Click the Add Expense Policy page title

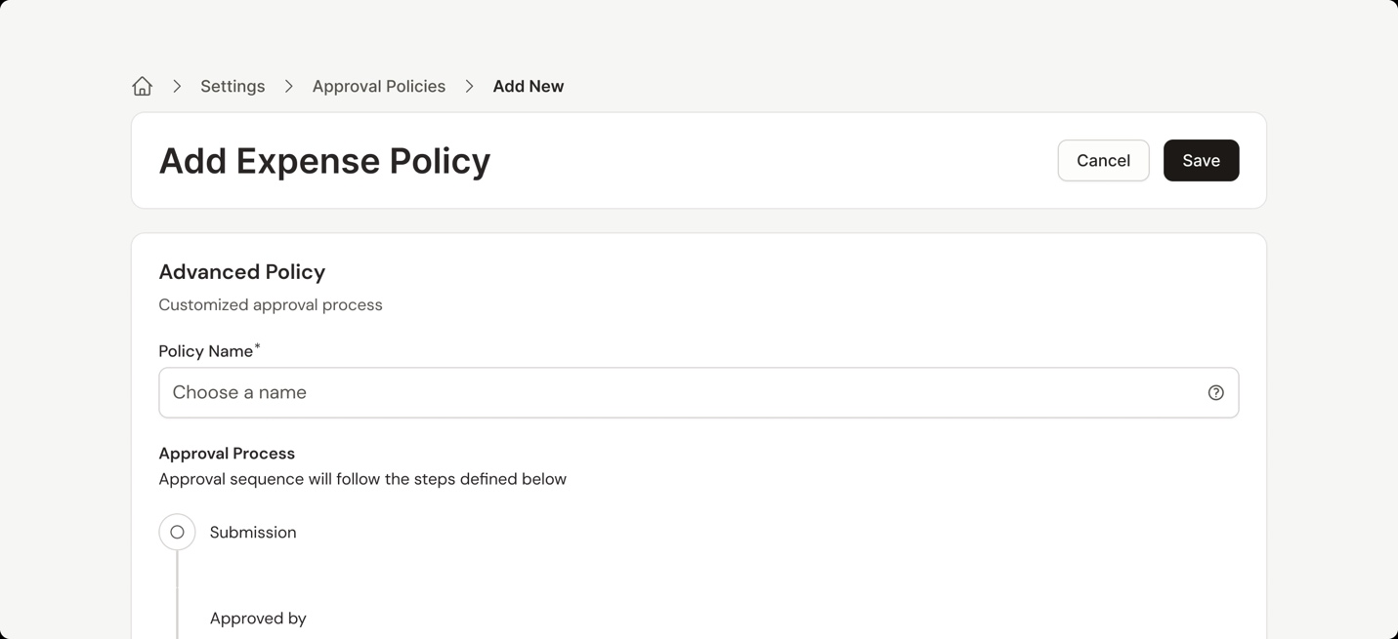click(324, 161)
